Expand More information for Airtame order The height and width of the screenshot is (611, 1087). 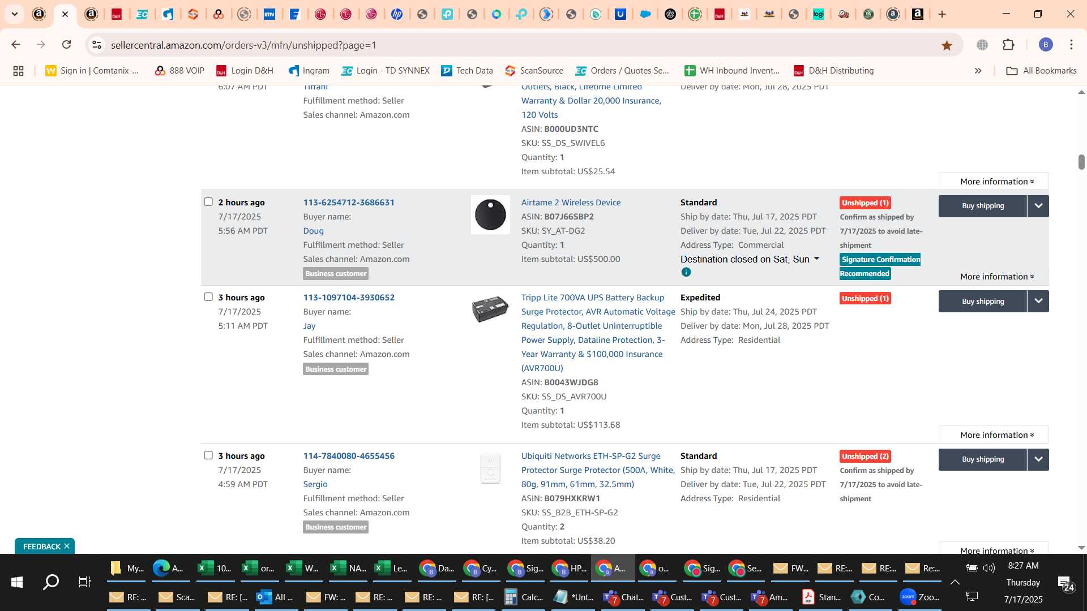coord(997,277)
